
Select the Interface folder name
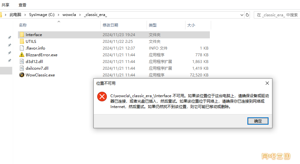pos(34,35)
